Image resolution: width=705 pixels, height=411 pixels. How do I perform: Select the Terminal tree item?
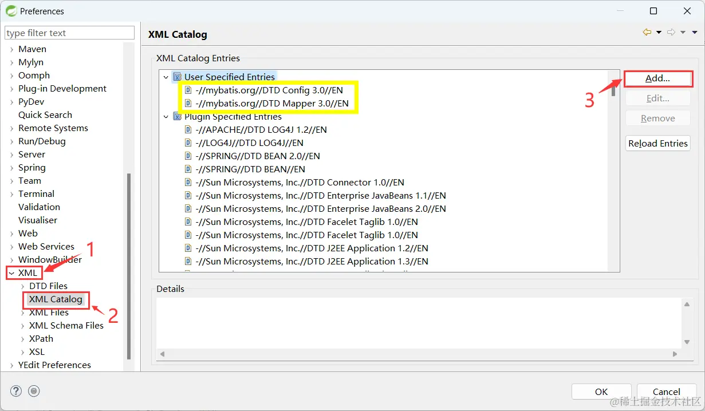tap(36, 194)
